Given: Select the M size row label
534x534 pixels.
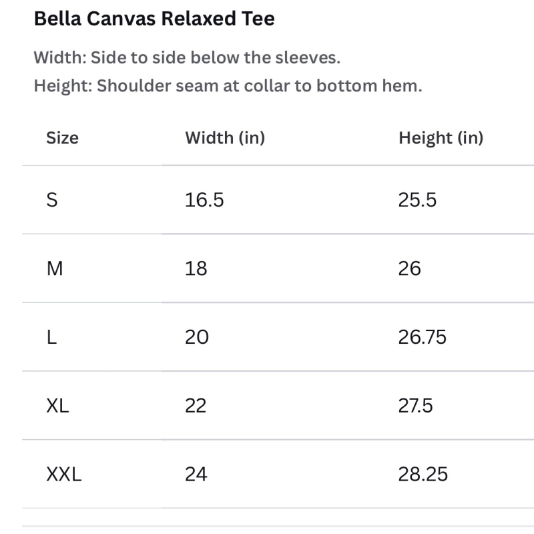Looking at the screenshot, I should pos(55,268).
